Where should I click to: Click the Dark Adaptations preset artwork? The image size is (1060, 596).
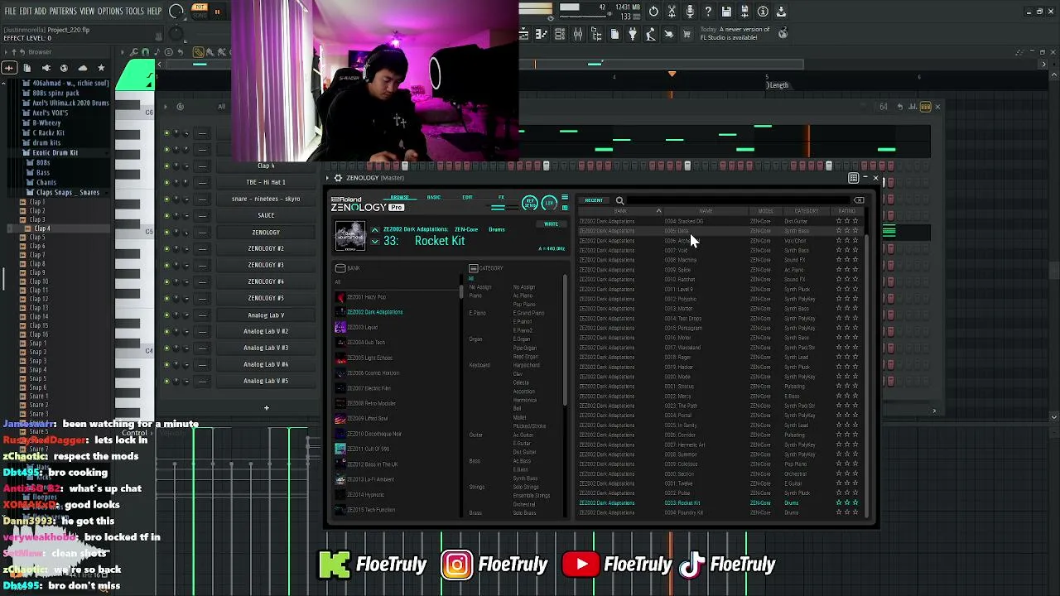pos(349,236)
